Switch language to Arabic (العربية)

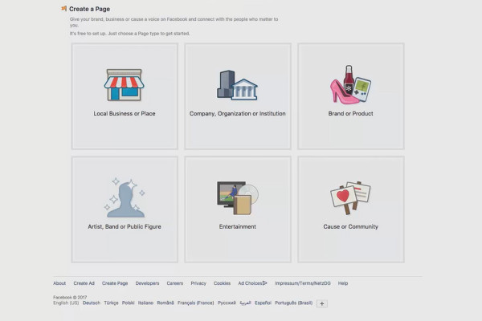245,303
